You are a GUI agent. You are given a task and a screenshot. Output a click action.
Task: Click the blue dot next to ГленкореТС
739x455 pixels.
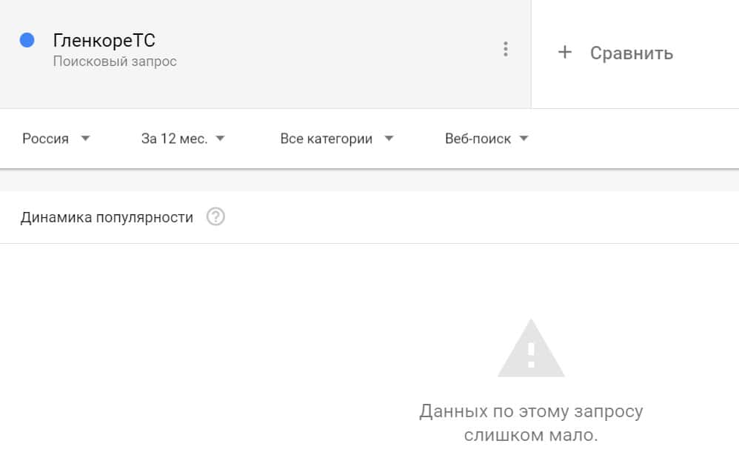[27, 41]
